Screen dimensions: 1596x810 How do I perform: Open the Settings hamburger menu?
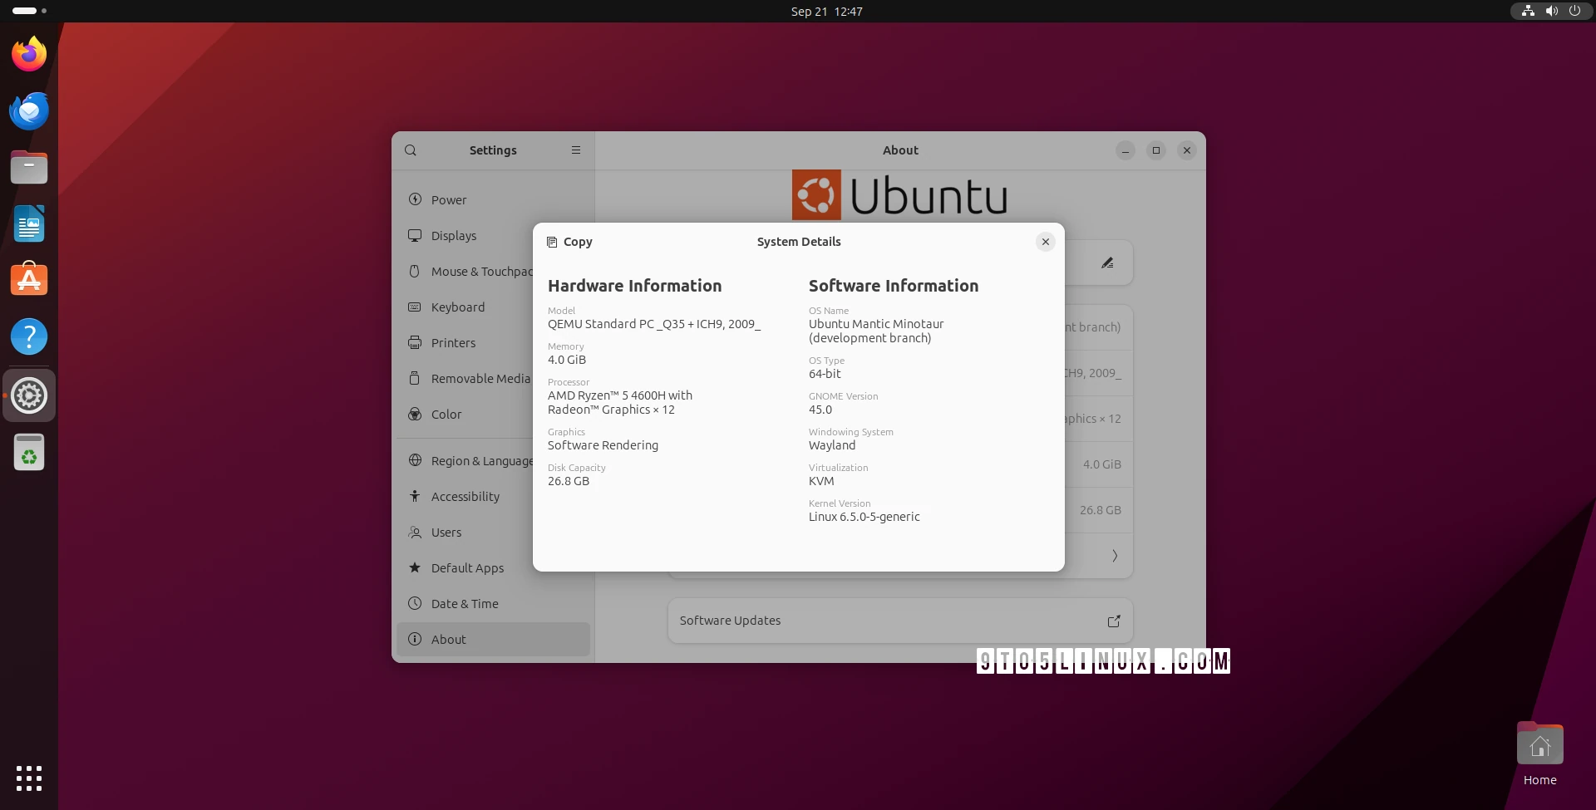click(575, 150)
